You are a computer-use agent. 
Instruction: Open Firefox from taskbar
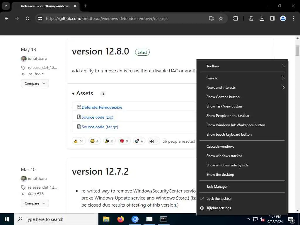coord(120,219)
